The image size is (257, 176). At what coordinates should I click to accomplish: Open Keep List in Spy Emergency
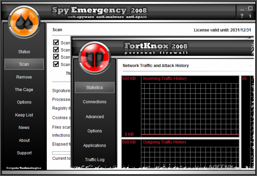click(24, 115)
